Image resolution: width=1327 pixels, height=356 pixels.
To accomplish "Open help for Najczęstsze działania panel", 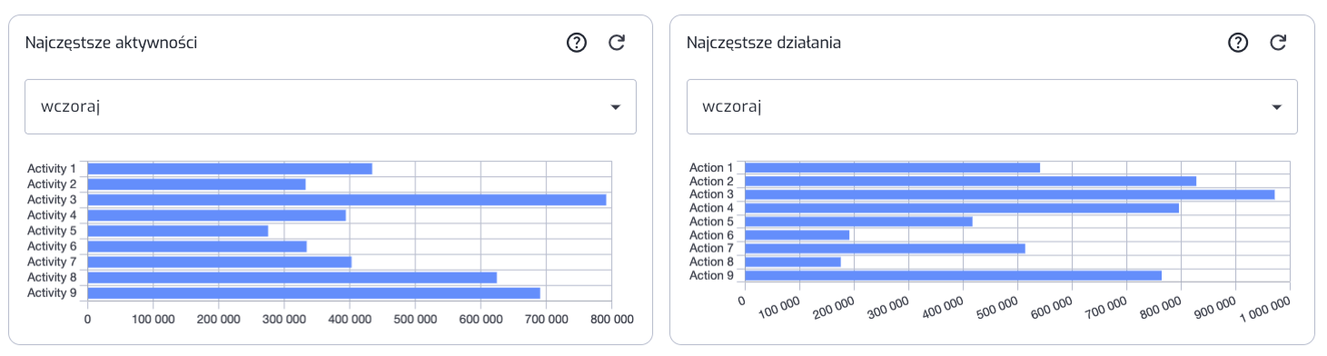I will [1238, 43].
